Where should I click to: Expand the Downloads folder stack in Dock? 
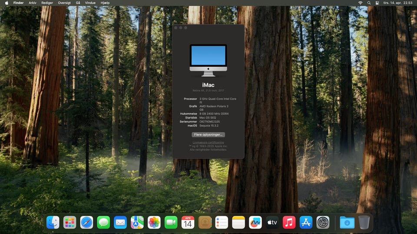click(347, 222)
